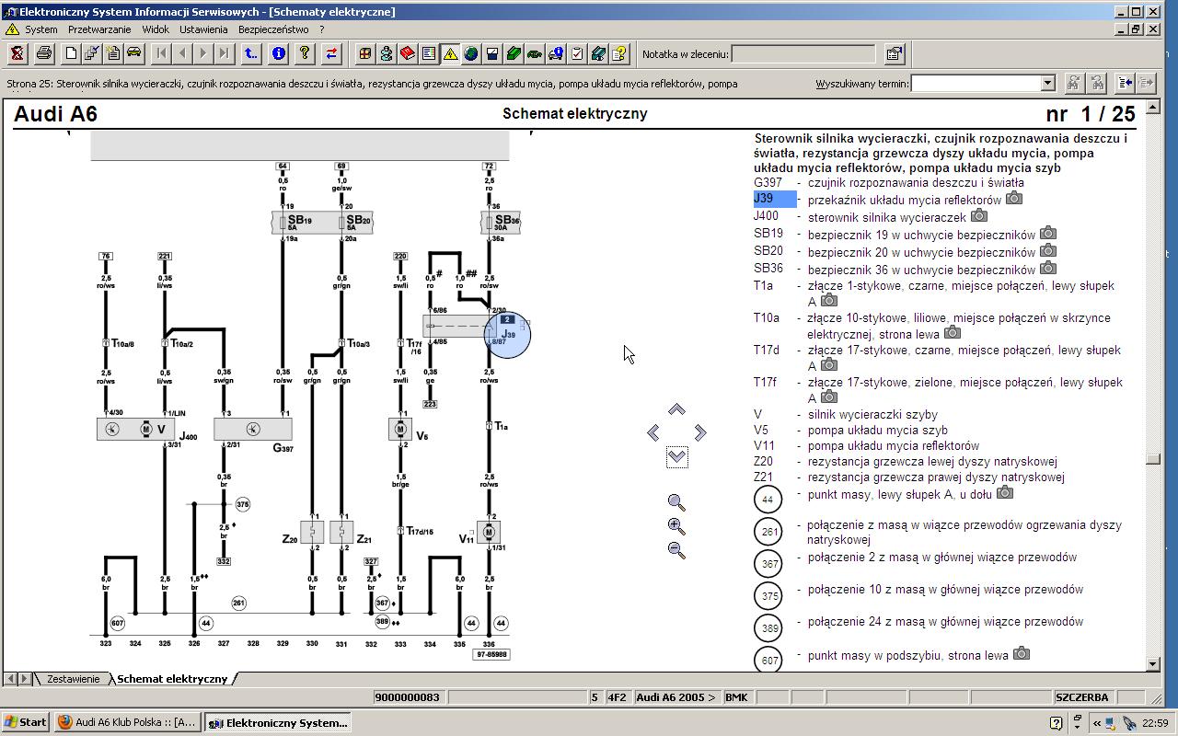This screenshot has height=736, width=1178.
Task: Open the blue information icon in the toolbar
Action: 278,53
